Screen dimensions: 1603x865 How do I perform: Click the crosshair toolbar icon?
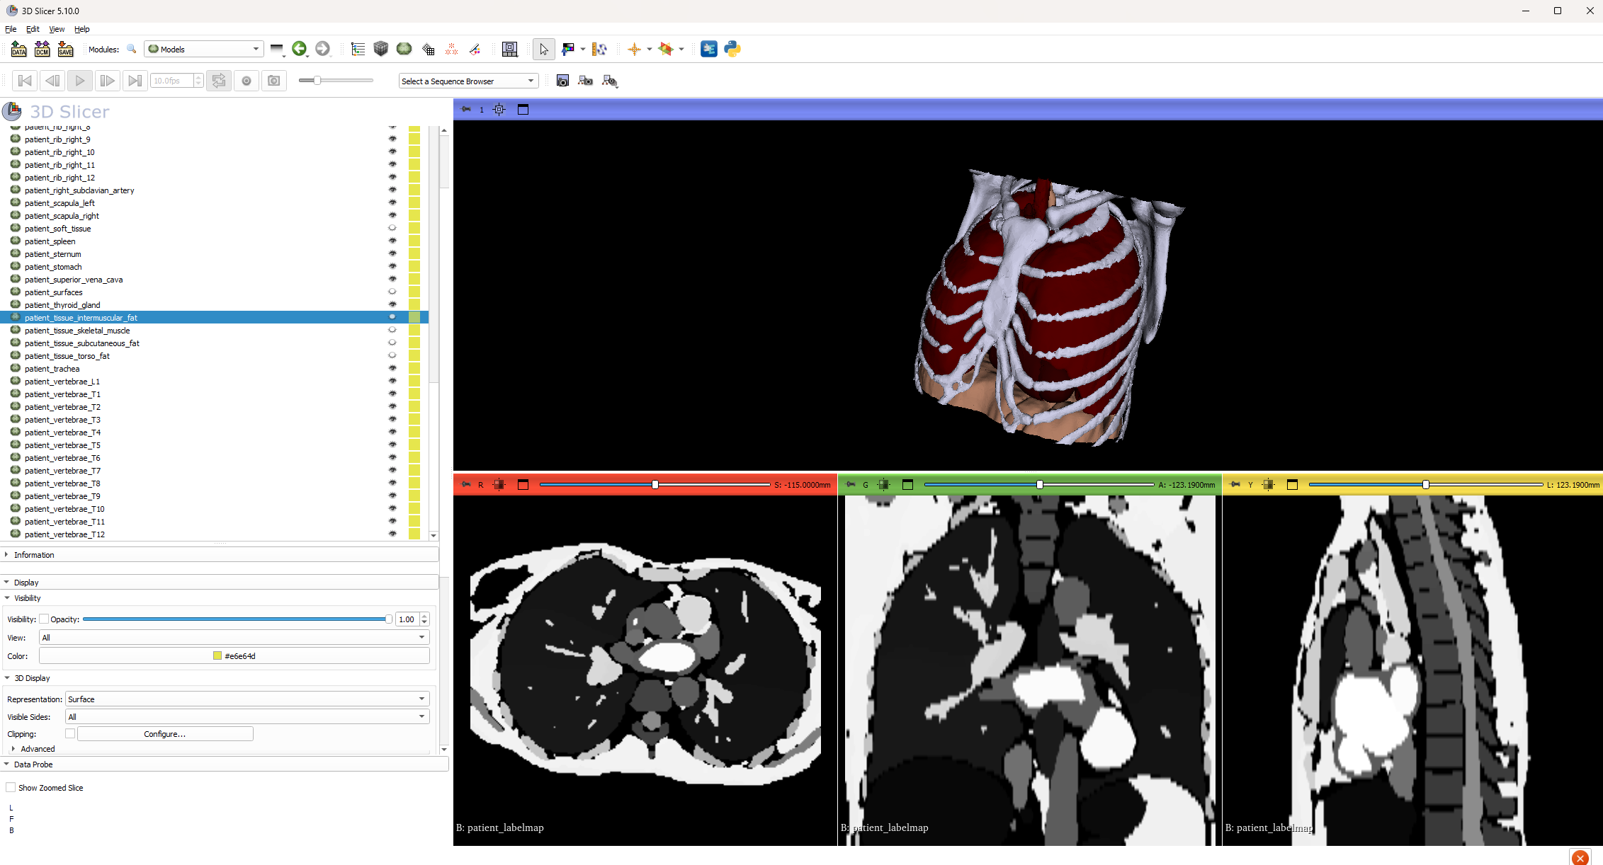634,49
